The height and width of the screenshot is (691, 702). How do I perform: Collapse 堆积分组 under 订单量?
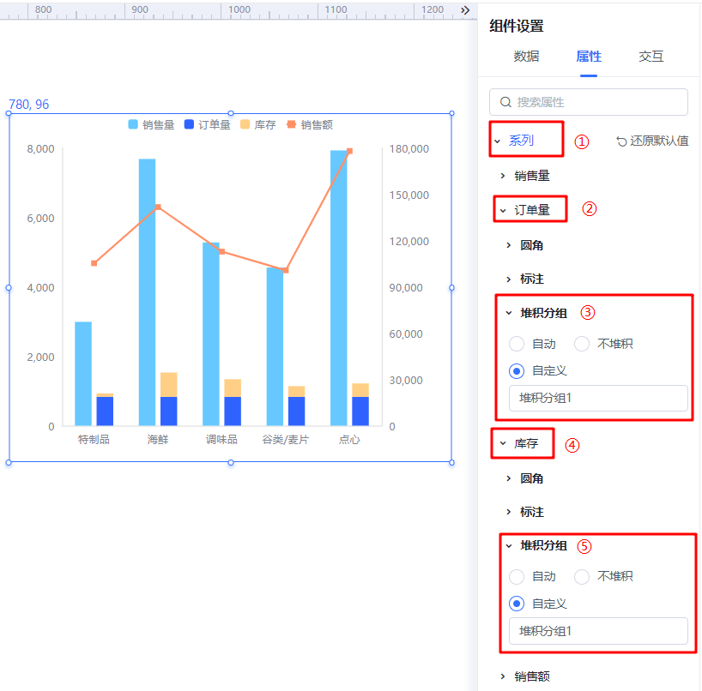coord(509,313)
